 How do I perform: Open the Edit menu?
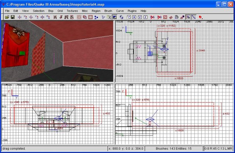tap(15, 11)
